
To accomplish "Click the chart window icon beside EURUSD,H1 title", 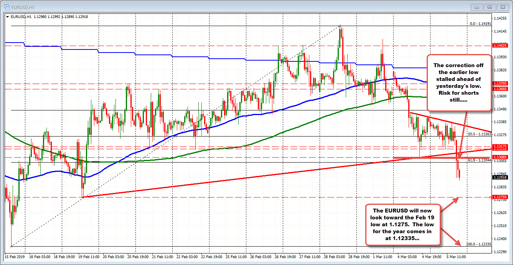I will click(x=7, y=7).
